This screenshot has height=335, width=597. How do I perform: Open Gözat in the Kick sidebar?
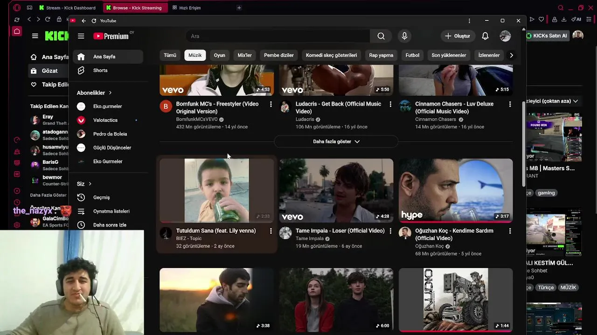click(48, 71)
